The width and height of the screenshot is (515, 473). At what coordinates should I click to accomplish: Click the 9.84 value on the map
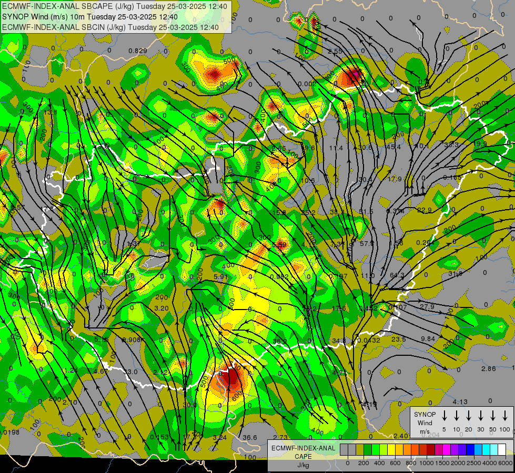(428, 338)
